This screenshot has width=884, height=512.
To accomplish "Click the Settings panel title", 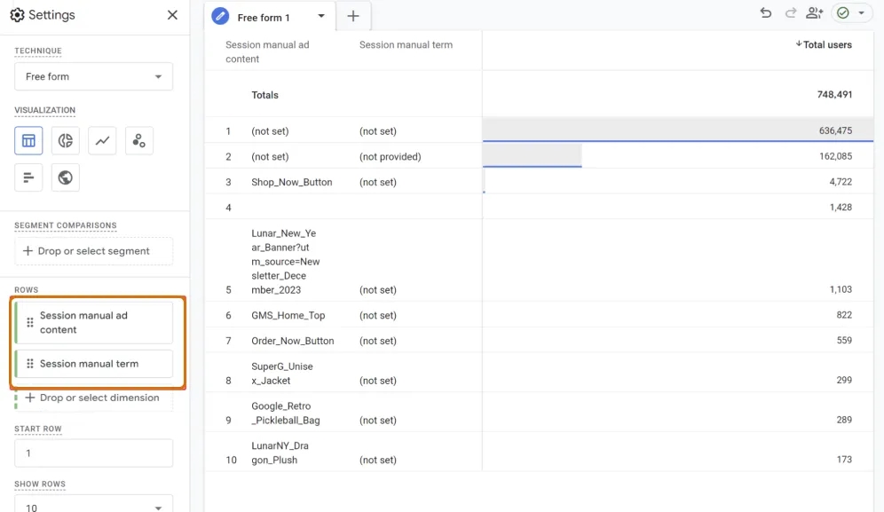I will point(51,15).
